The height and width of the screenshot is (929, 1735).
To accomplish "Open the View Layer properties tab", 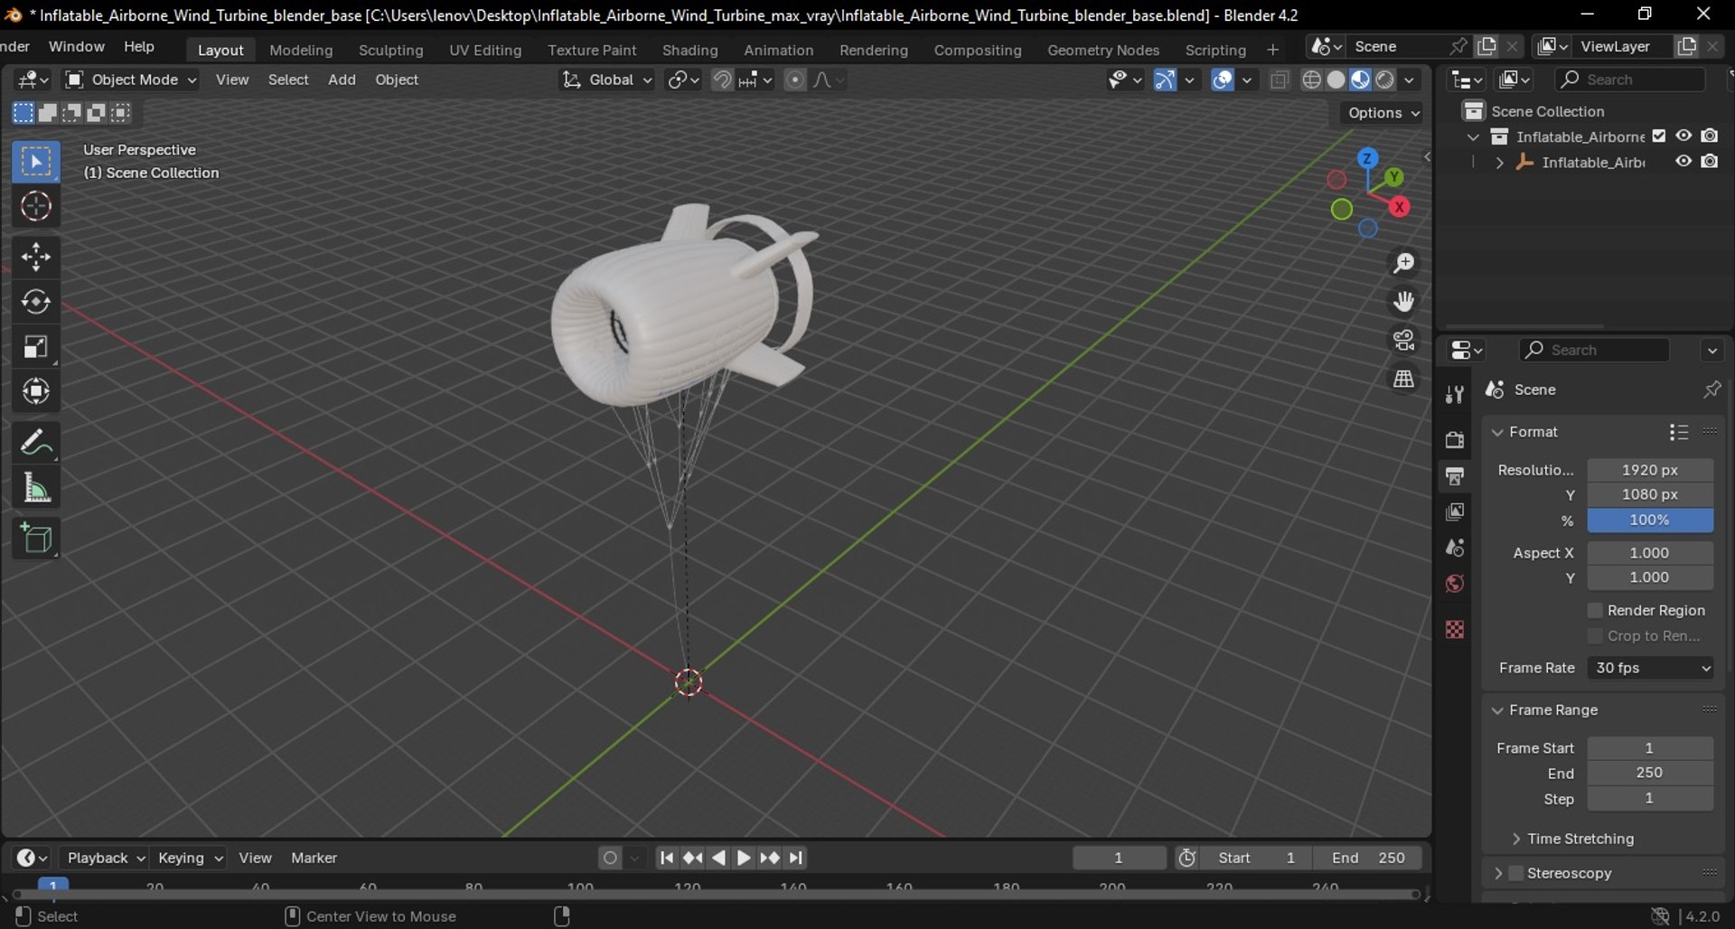I will [1455, 511].
